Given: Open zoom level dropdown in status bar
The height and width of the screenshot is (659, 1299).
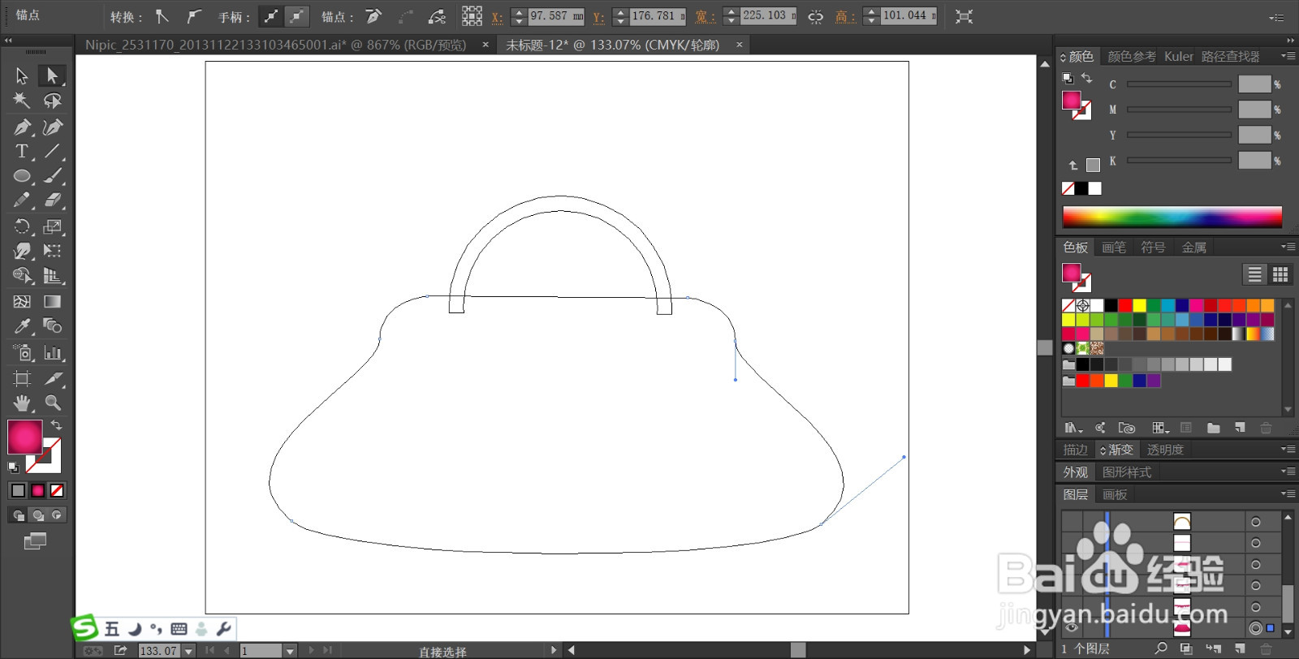Looking at the screenshot, I should tap(188, 651).
